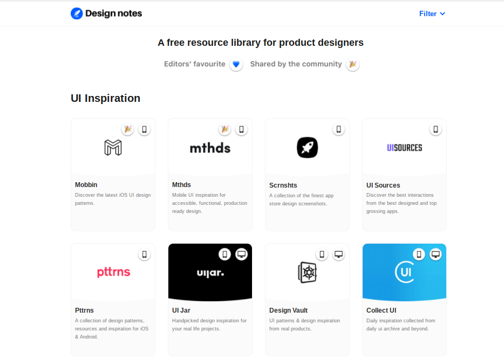
Task: Click the page heading about free resource library
Action: [x=261, y=43]
